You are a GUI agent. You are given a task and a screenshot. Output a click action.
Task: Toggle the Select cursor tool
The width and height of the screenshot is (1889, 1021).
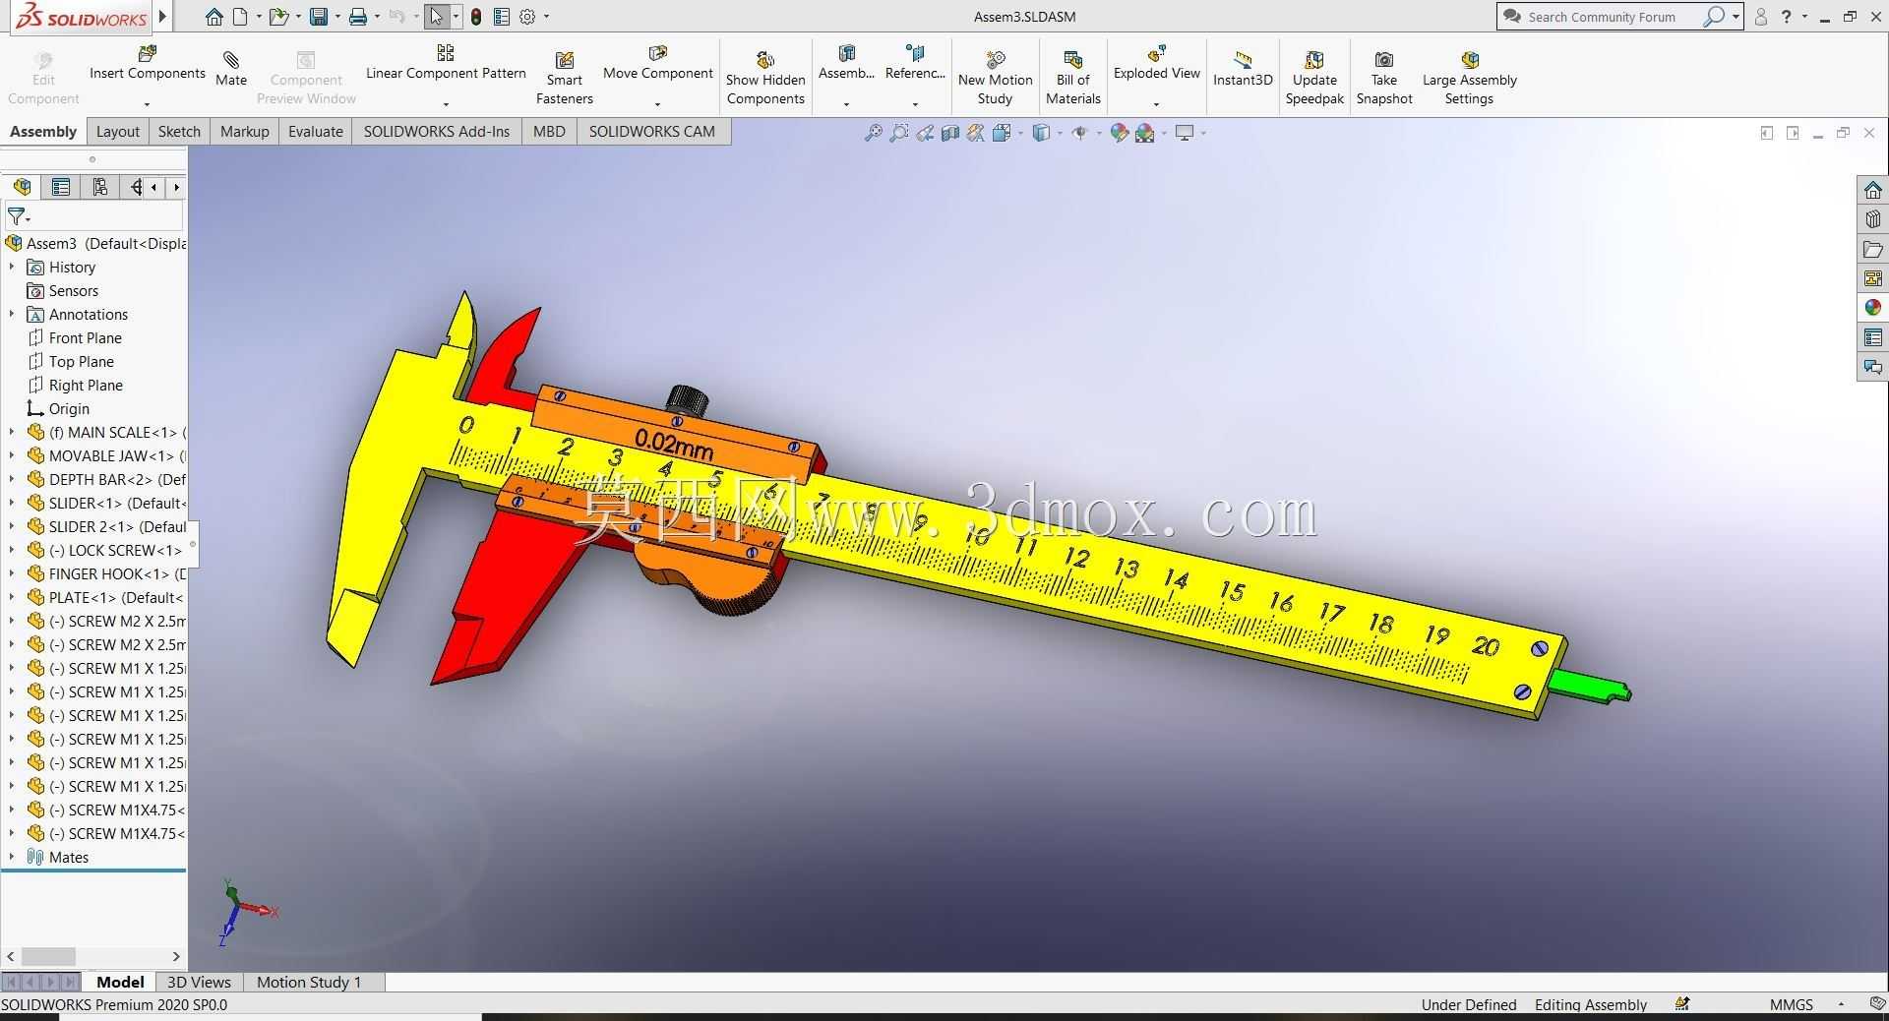click(x=437, y=17)
